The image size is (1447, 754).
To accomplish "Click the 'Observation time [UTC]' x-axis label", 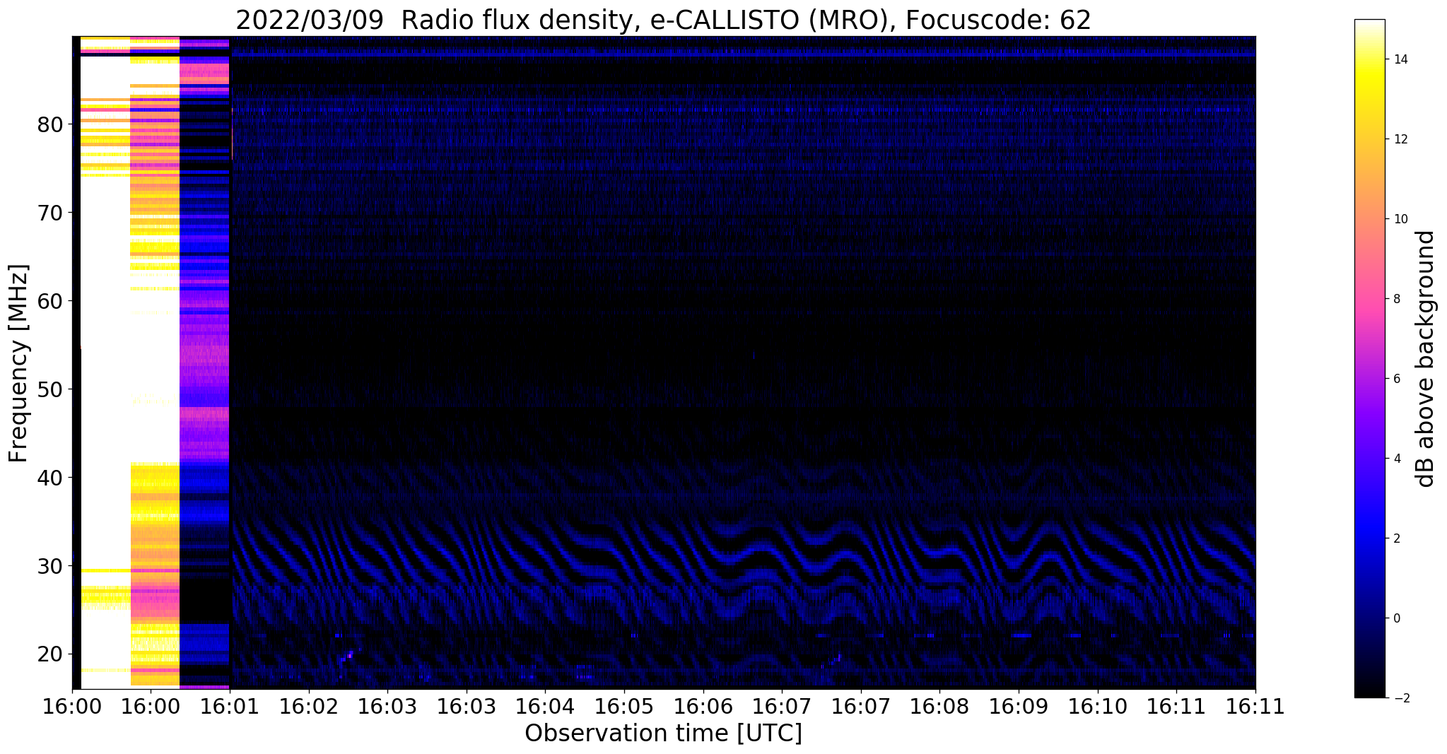I will [663, 733].
